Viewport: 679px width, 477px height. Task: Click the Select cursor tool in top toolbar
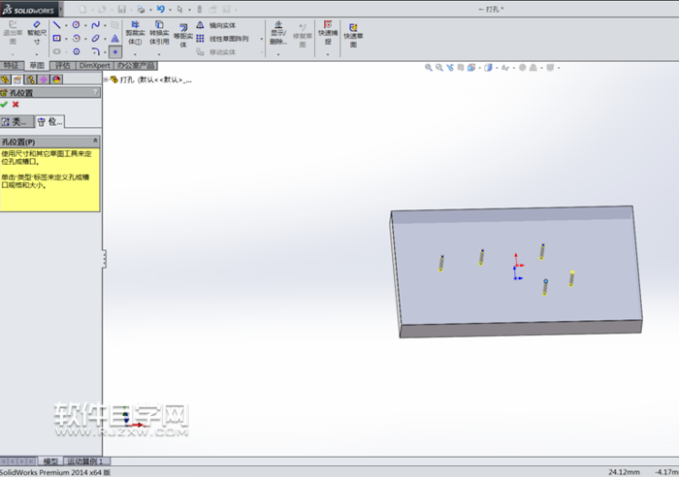pos(179,9)
